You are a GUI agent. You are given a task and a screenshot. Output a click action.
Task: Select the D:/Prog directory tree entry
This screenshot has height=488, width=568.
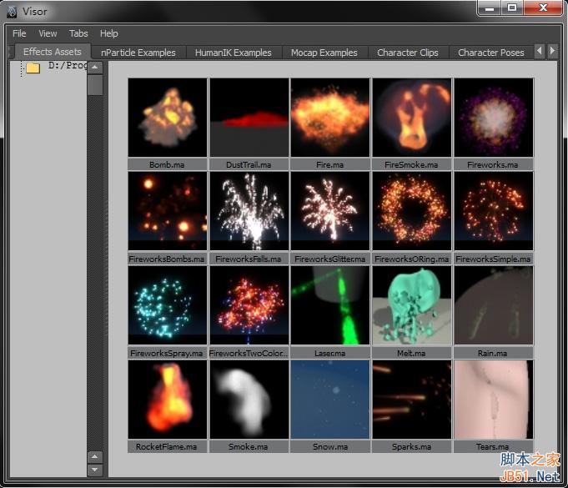click(x=68, y=66)
